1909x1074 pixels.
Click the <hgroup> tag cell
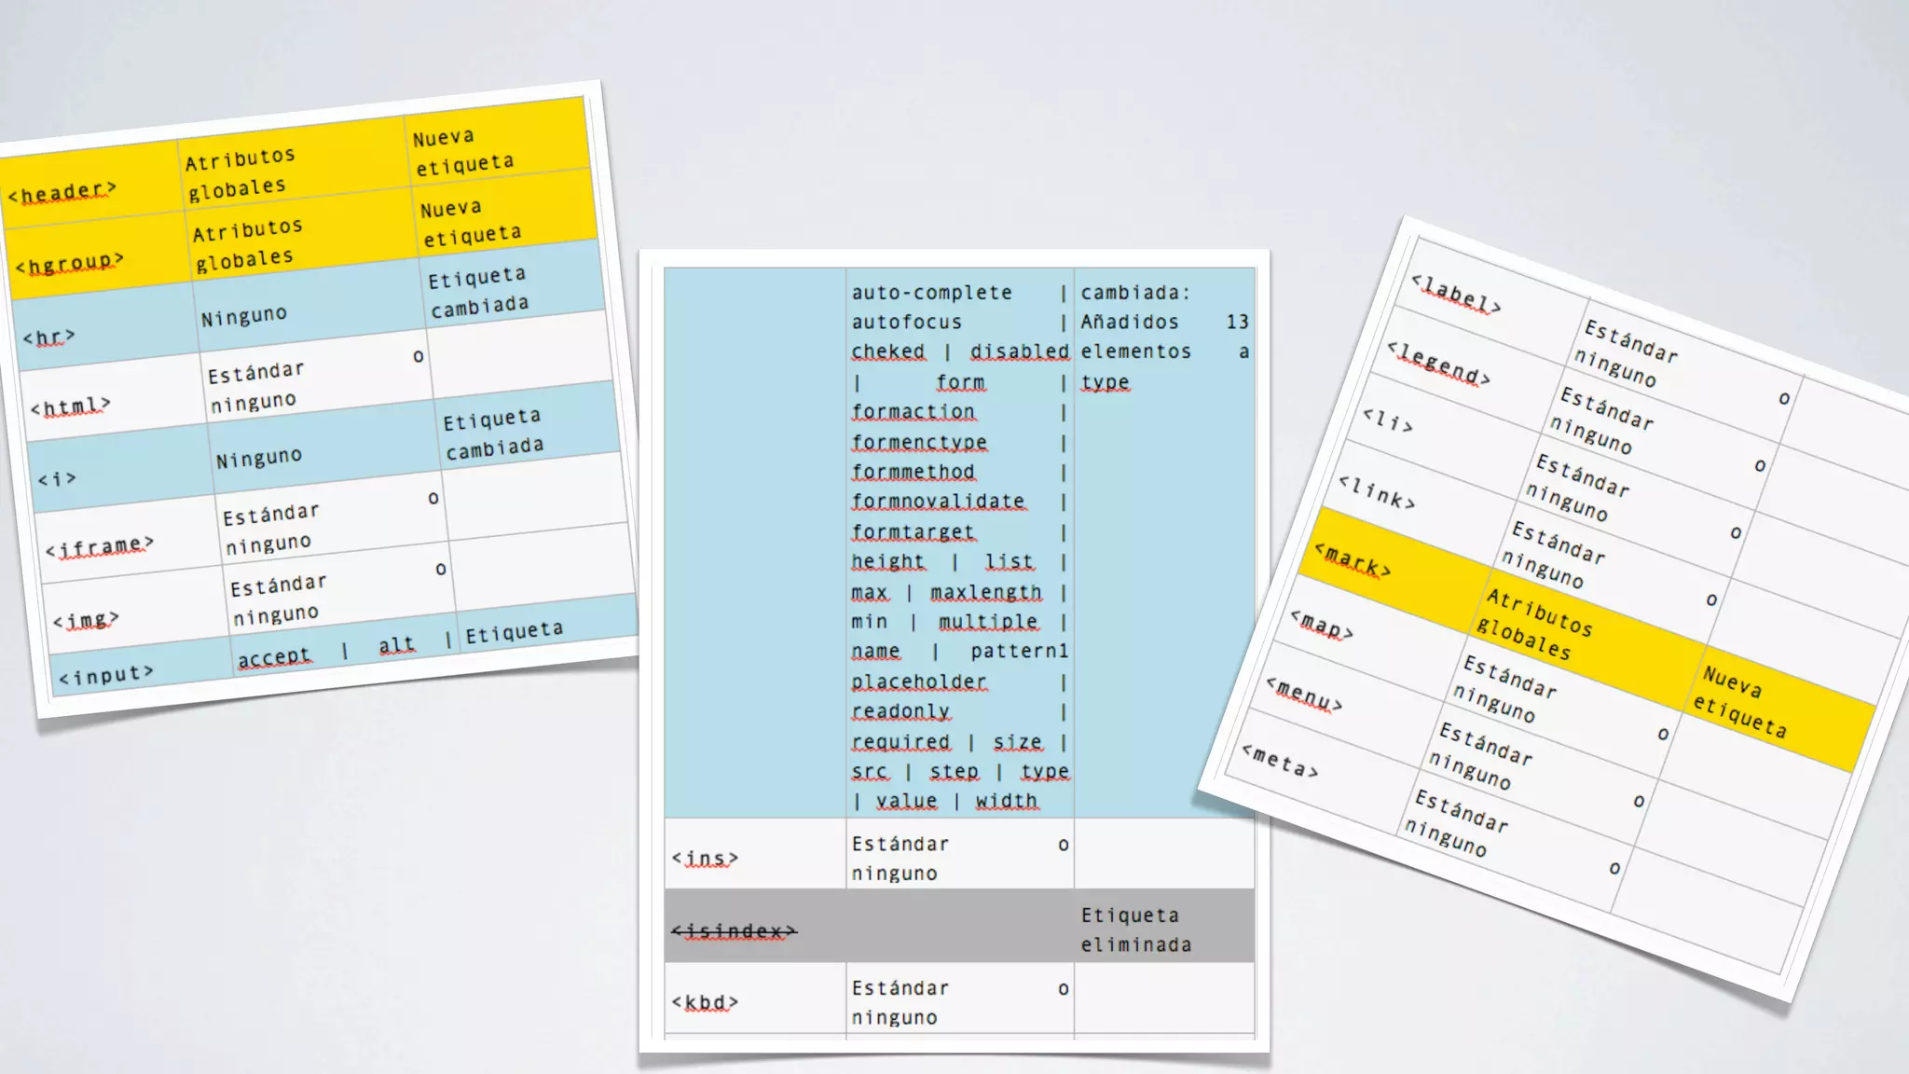coord(70,264)
